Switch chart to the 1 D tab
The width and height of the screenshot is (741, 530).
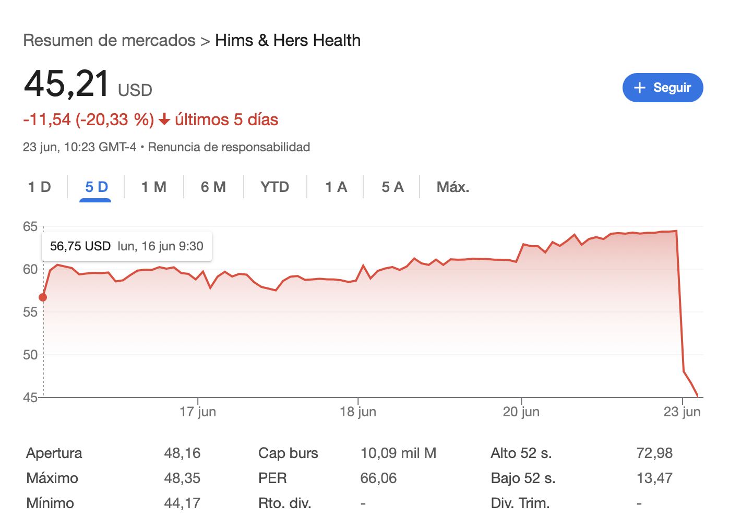[40, 187]
